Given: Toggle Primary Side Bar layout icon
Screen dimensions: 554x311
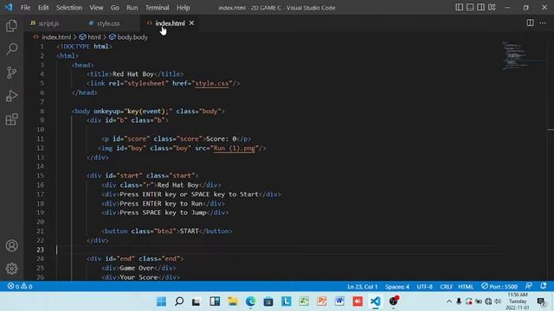Looking at the screenshot, I should (459, 7).
